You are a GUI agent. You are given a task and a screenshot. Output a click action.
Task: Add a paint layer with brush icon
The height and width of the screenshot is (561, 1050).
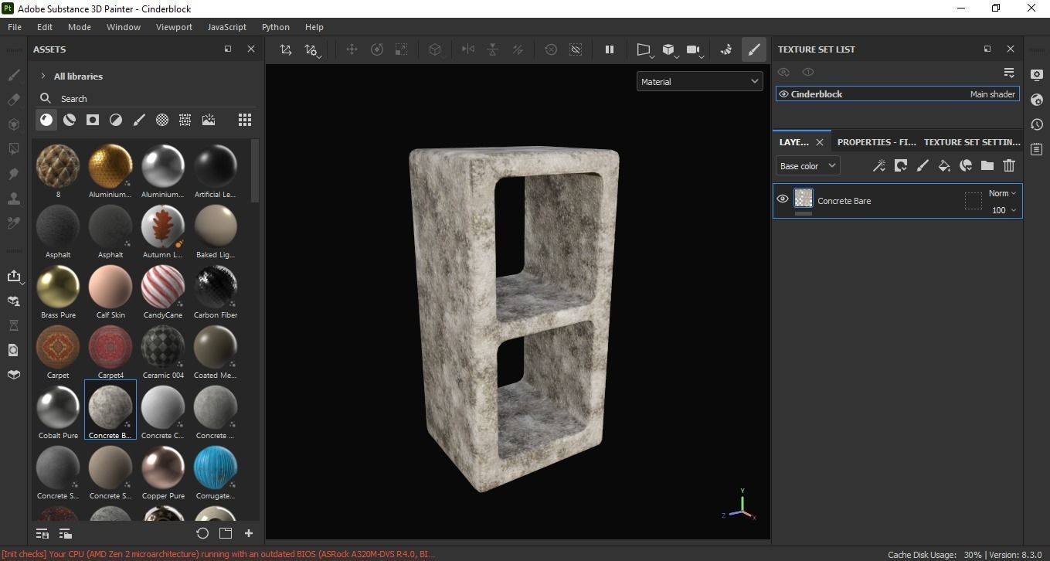(x=923, y=165)
